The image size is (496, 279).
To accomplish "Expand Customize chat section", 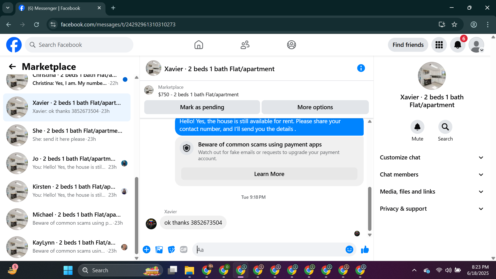I will [x=432, y=158].
